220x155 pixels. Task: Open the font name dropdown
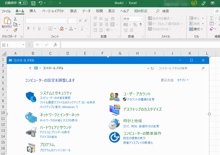(66, 21)
